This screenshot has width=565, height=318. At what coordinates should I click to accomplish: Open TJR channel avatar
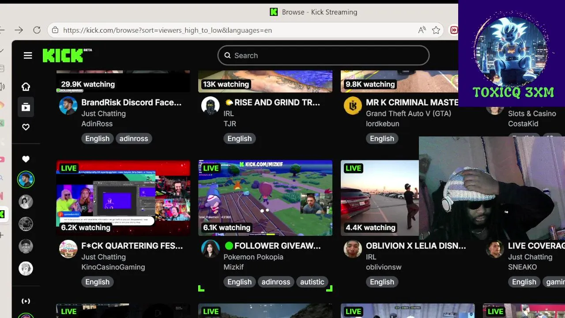click(210, 106)
